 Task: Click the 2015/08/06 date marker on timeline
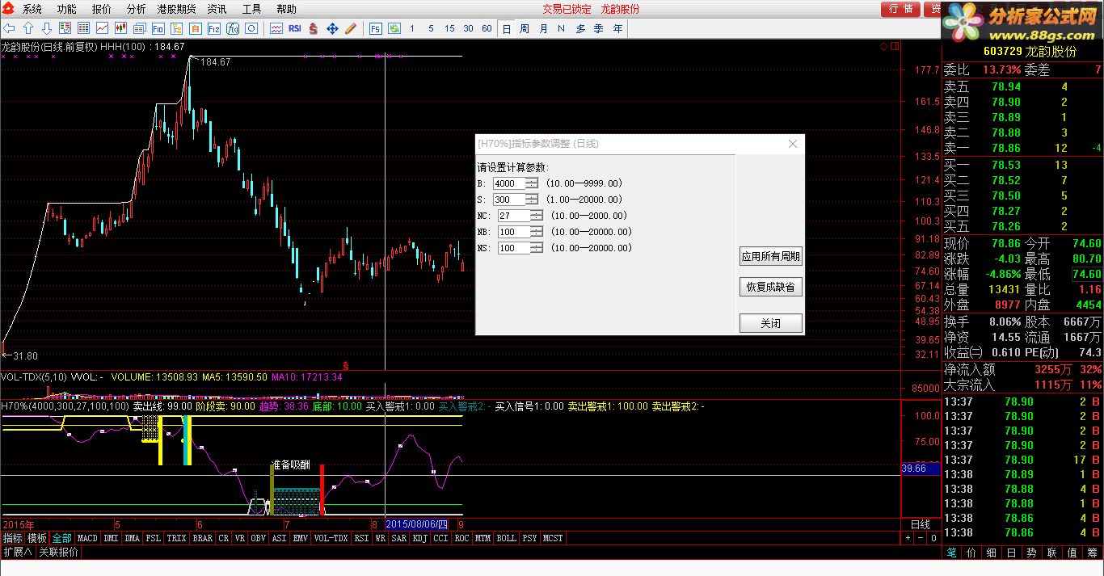coord(415,524)
